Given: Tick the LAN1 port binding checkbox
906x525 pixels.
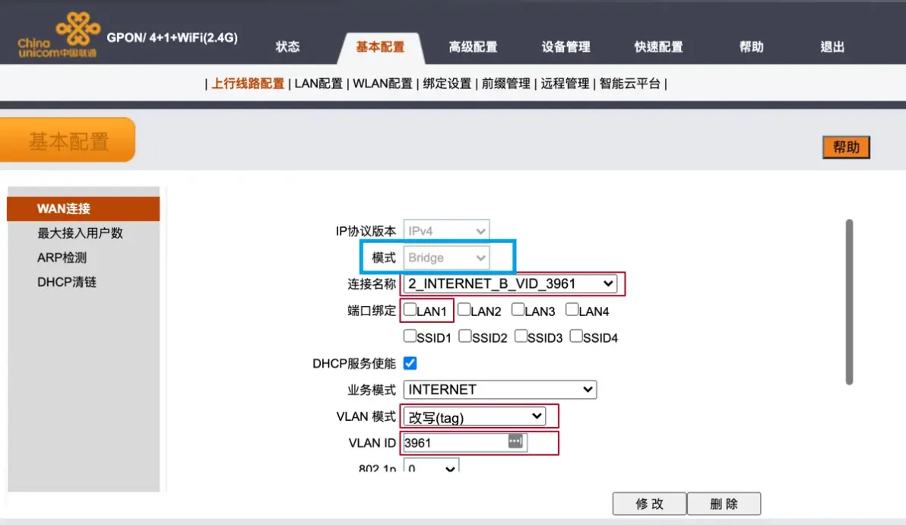Looking at the screenshot, I should point(410,310).
